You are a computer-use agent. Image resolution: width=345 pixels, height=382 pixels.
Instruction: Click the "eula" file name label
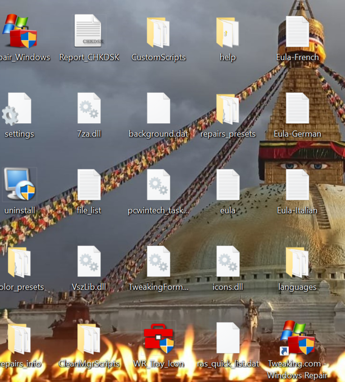coord(228,210)
